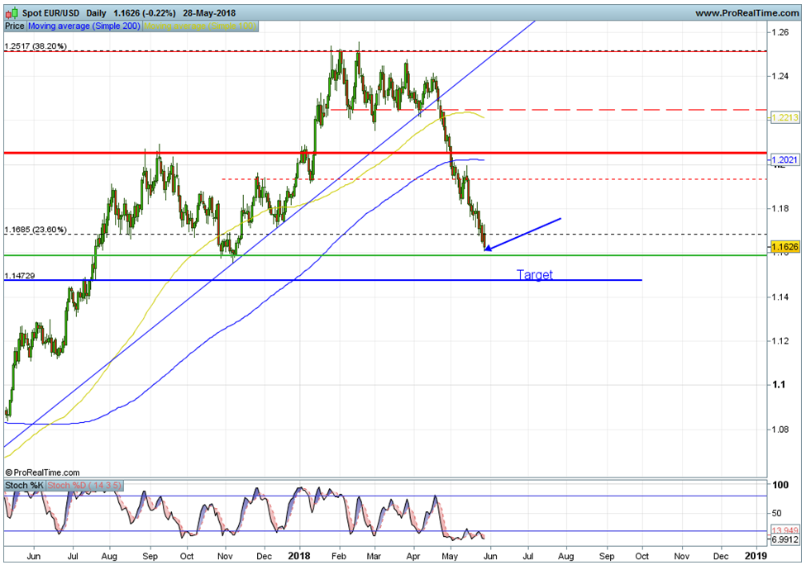Select the Stoch %K indicator label
The image size is (806, 565).
tap(24, 486)
